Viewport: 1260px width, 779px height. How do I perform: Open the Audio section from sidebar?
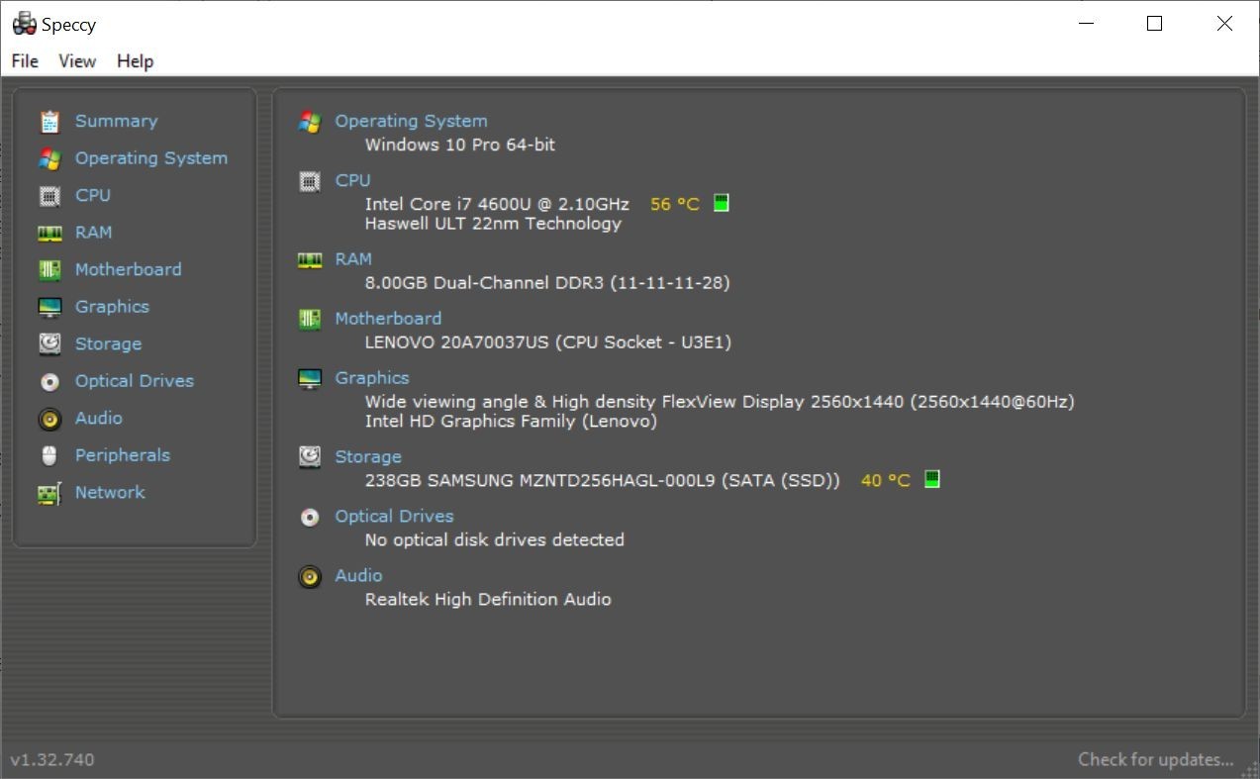(x=99, y=419)
